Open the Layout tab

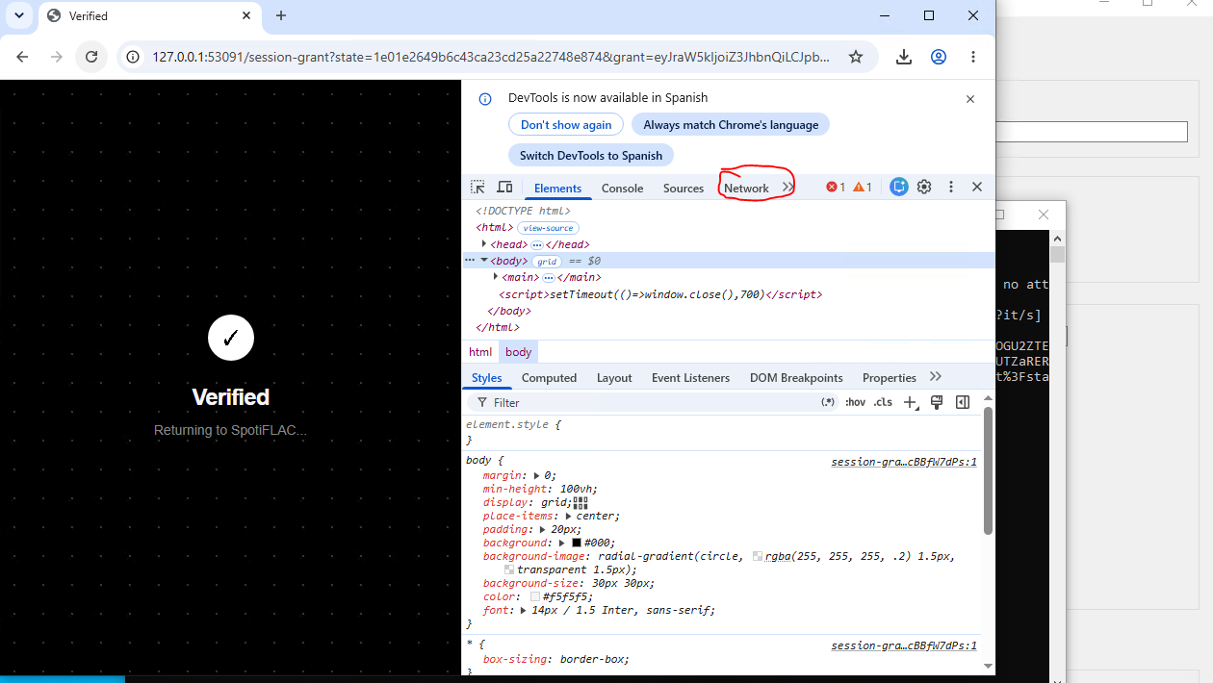pos(614,378)
